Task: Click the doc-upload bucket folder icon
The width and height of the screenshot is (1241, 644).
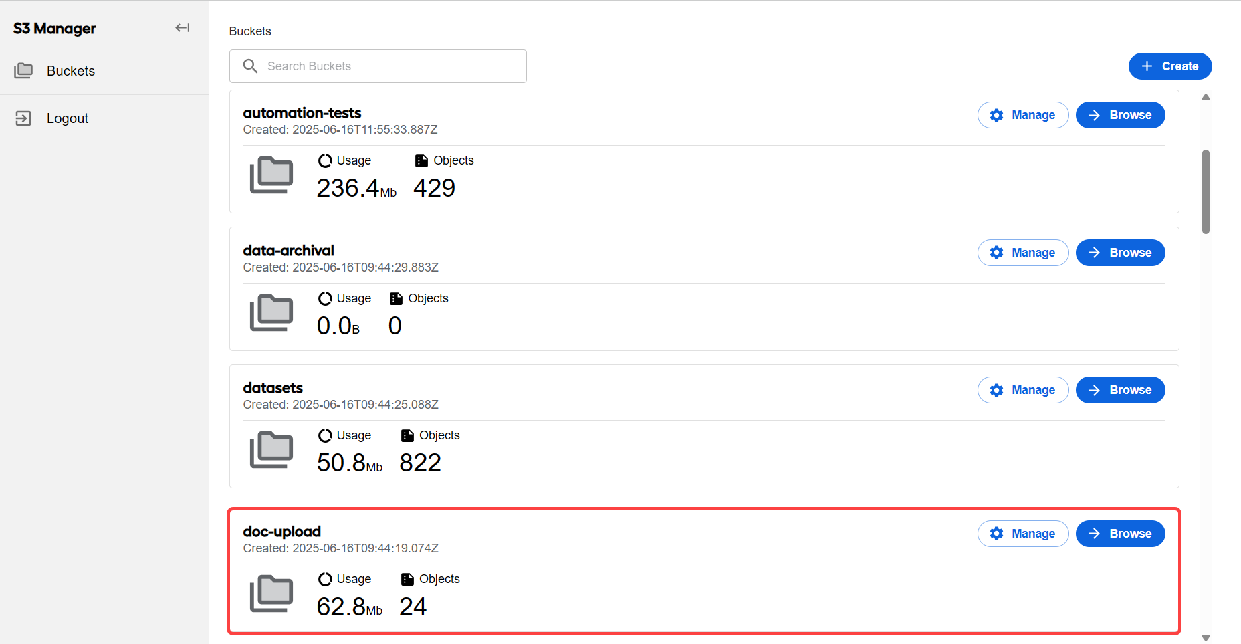Action: (271, 594)
